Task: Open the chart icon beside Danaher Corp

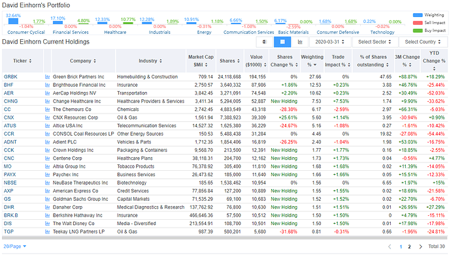Action: 48,207
